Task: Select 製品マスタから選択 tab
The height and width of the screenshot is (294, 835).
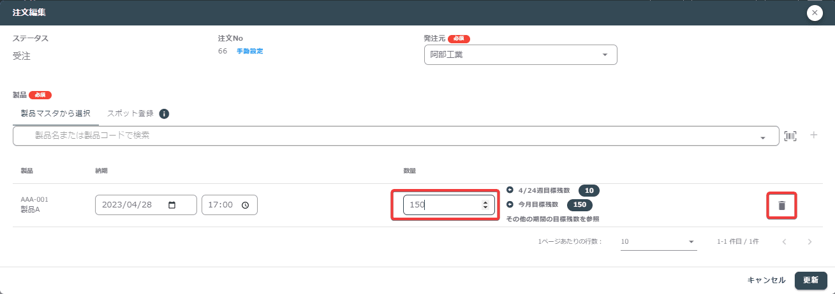Action: click(x=55, y=113)
